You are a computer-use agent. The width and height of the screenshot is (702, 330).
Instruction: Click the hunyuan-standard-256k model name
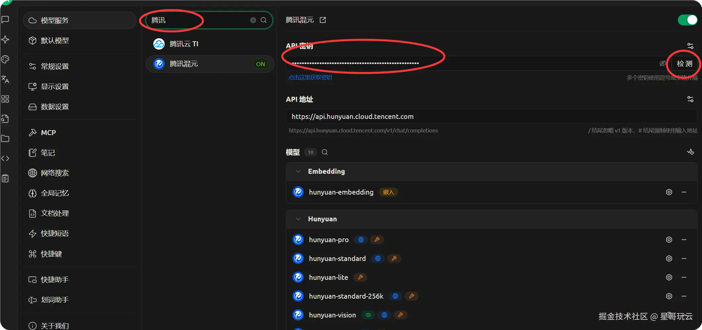tap(346, 296)
